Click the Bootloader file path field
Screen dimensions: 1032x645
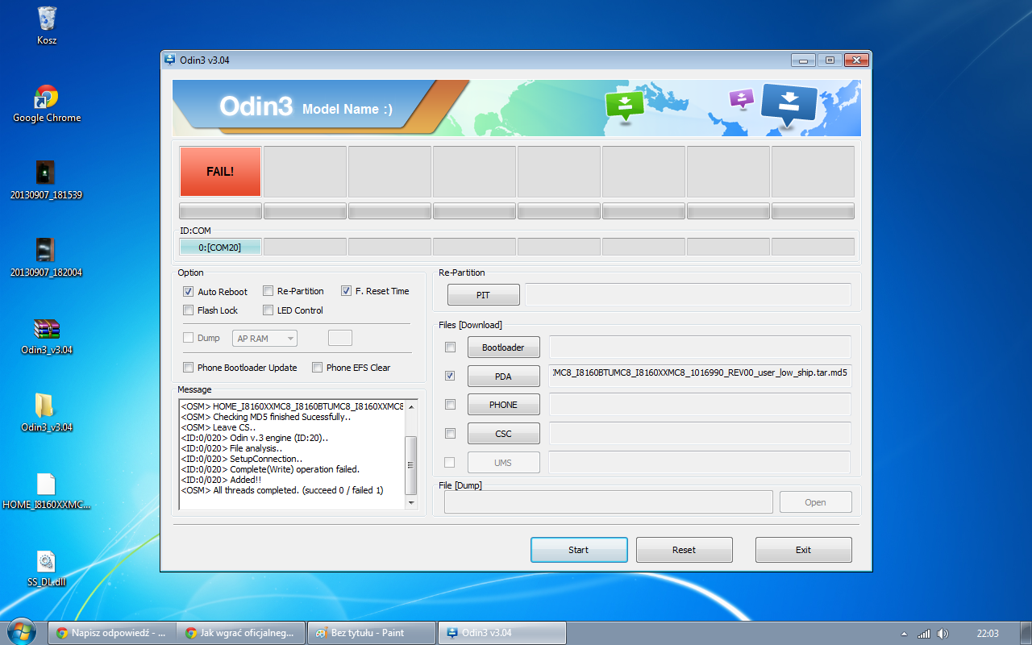[700, 347]
